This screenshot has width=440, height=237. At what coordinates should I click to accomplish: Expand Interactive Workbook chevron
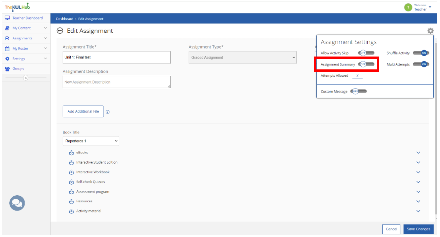(418, 172)
